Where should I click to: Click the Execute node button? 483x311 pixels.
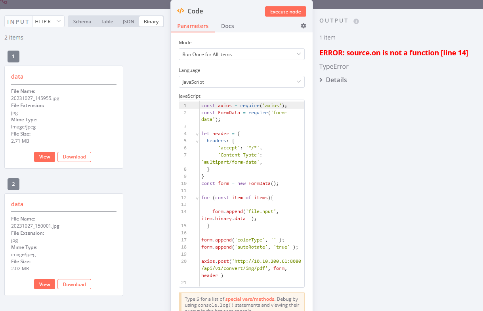click(285, 11)
